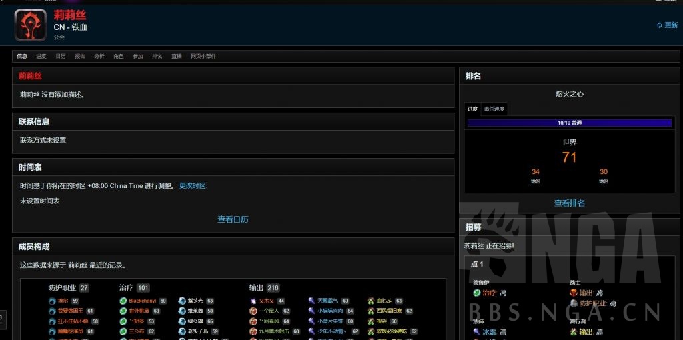Click the hunter icon next to 血匕乄
The height and width of the screenshot is (340, 683).
[x=370, y=301]
